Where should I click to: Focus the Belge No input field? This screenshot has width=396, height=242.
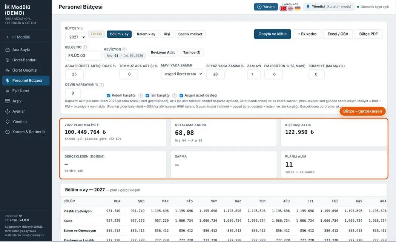[x=84, y=55]
